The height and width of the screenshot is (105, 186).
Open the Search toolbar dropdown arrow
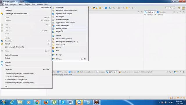[103, 8]
